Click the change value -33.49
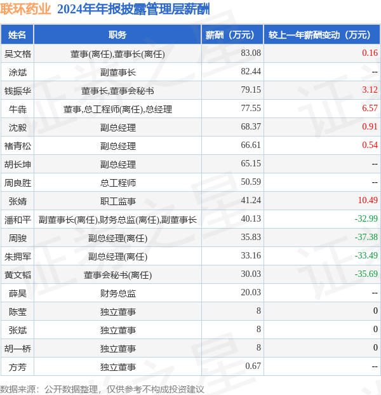 (x=366, y=255)
